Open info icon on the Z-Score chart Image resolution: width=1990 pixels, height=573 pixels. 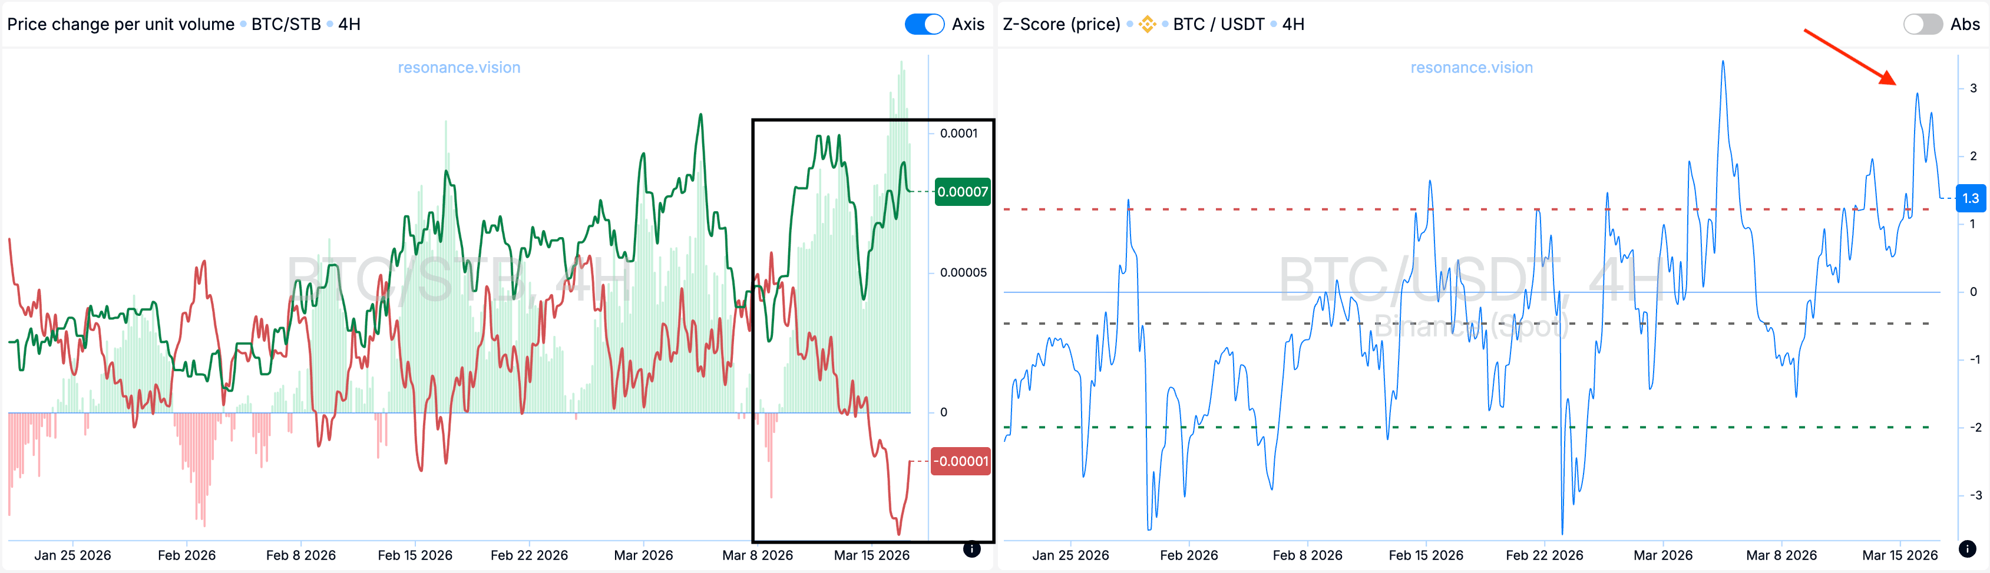point(1967,549)
